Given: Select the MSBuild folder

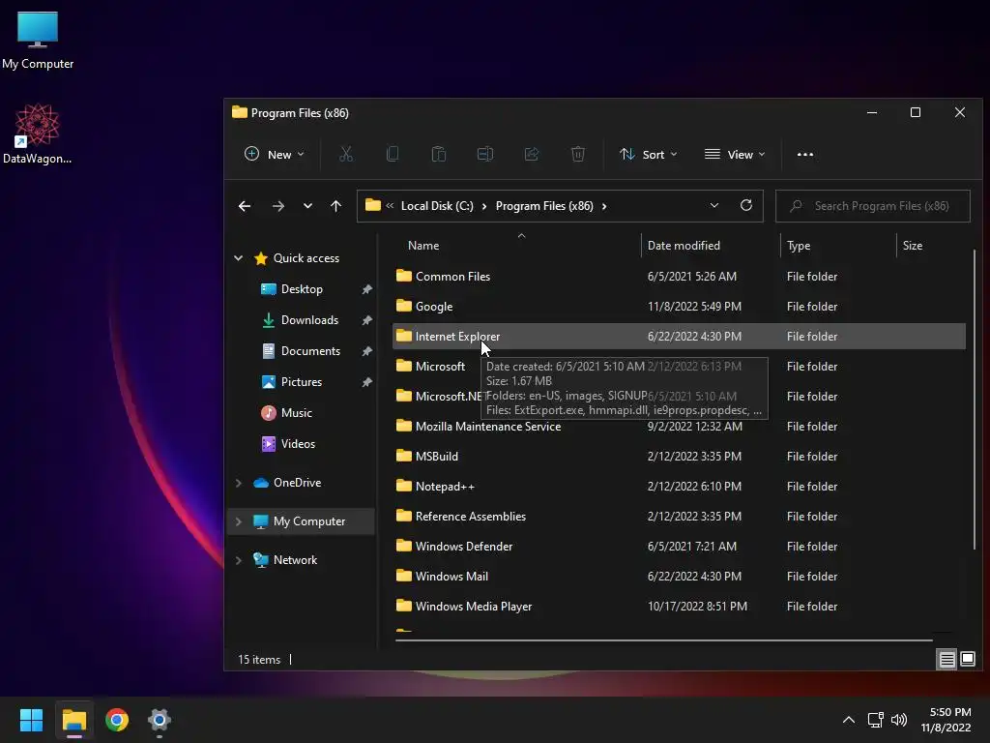Looking at the screenshot, I should coord(679,457).
